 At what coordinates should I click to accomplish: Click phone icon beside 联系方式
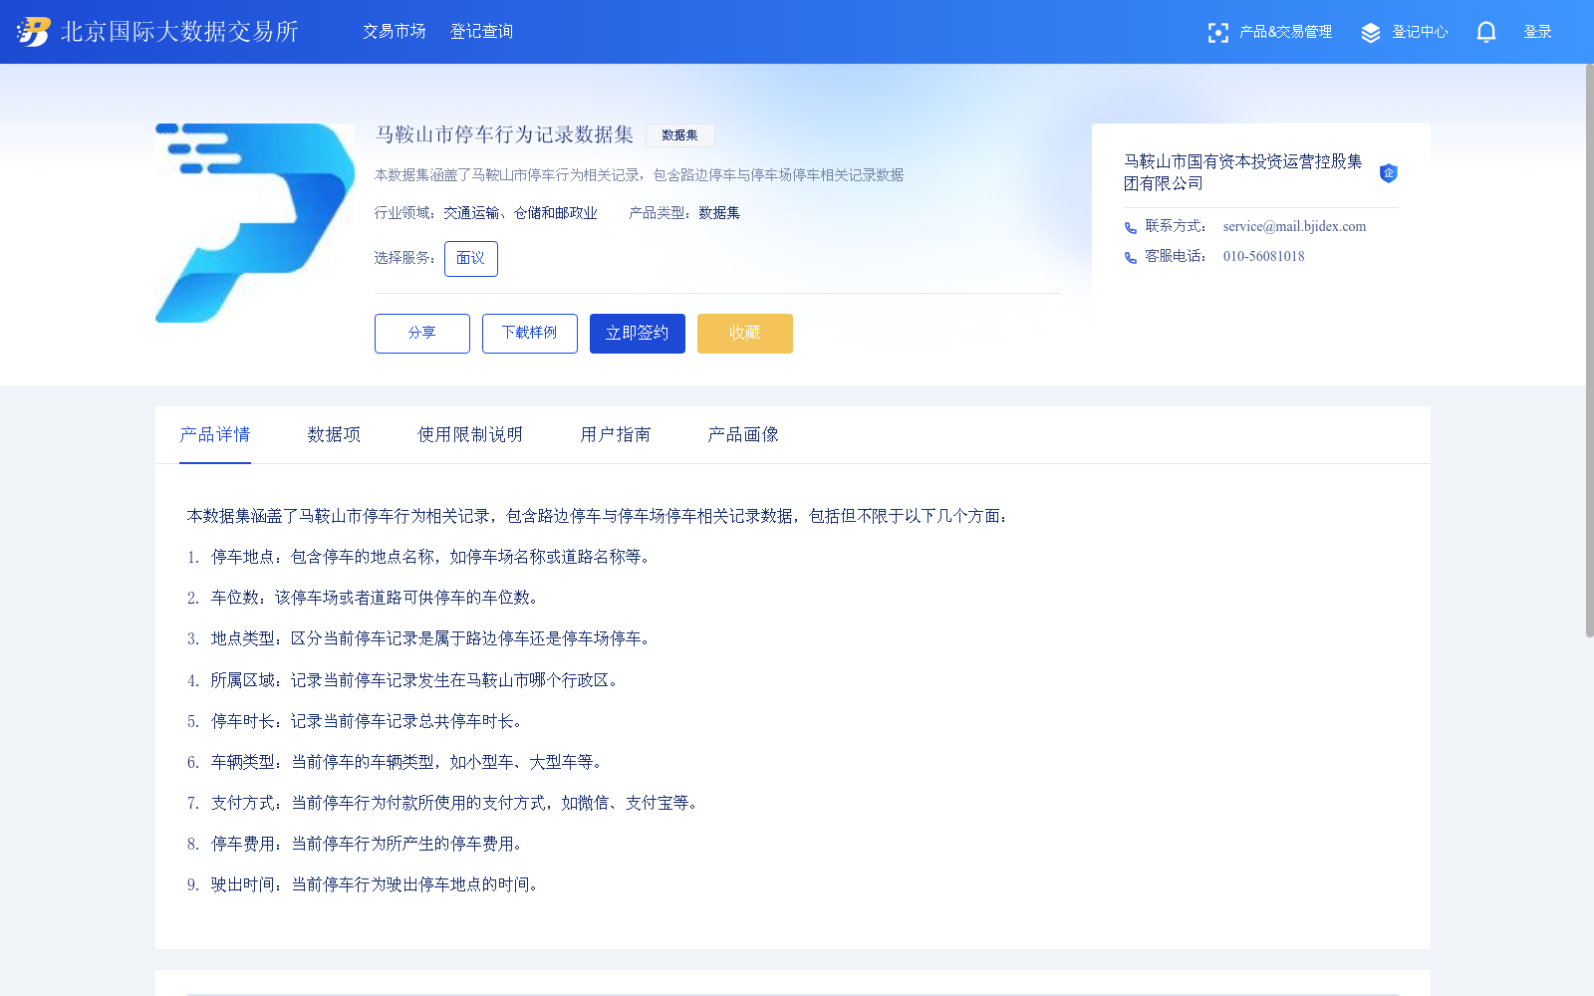(1131, 228)
